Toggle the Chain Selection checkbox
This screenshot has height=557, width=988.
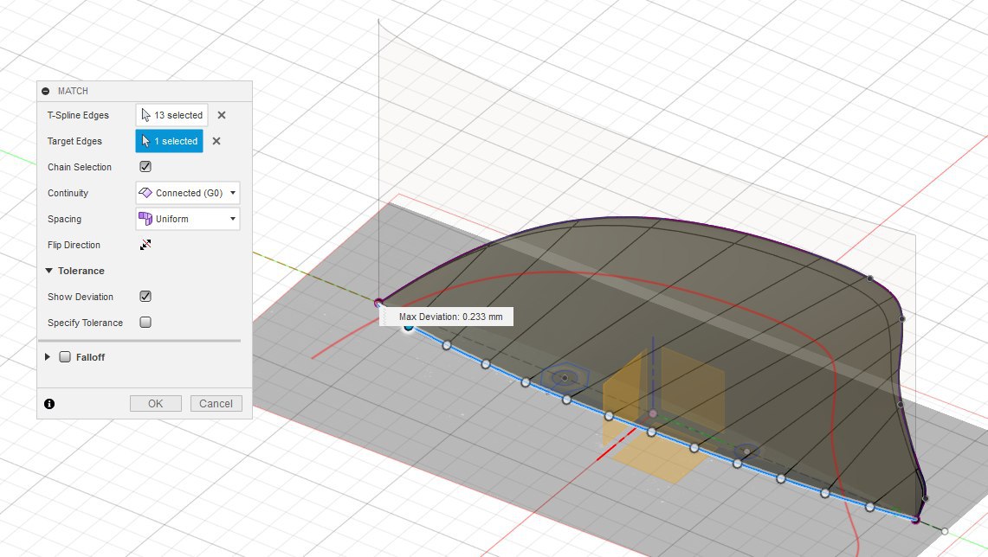(145, 167)
